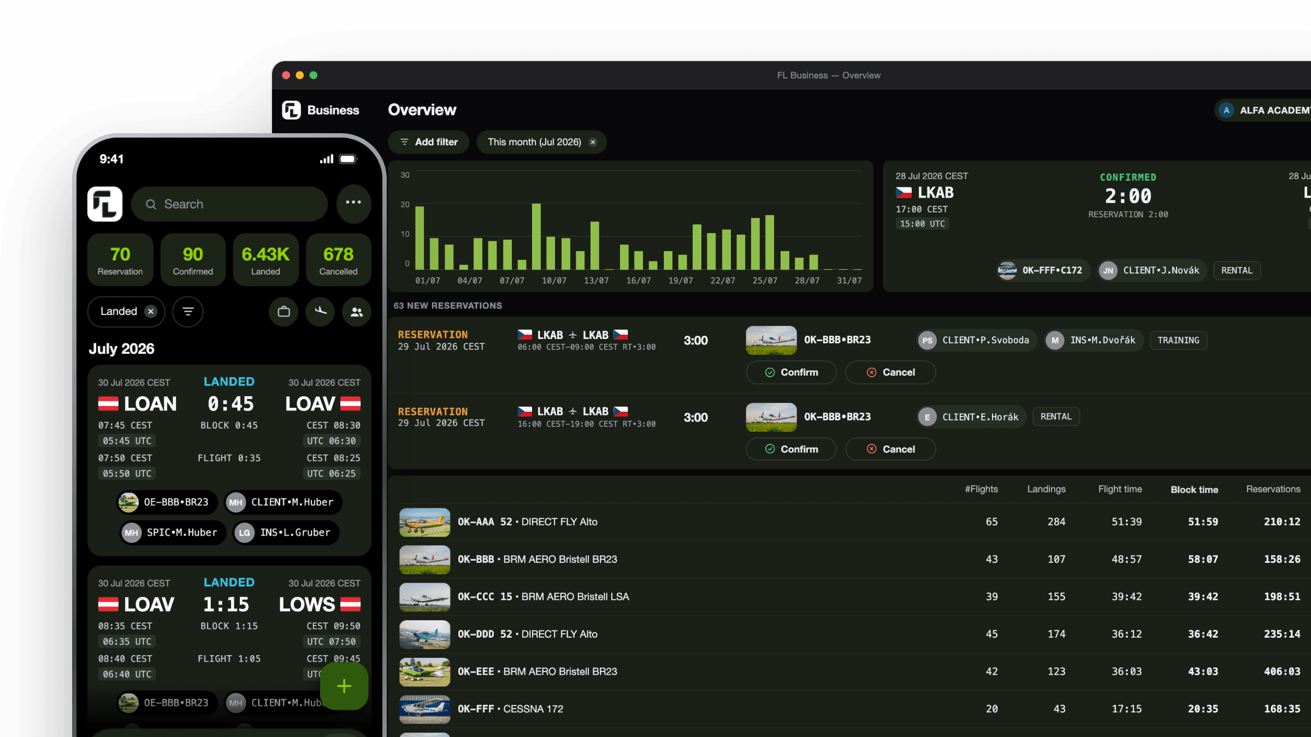Confirm the E.Horák reservation
The height and width of the screenshot is (737, 1311).
(x=791, y=449)
